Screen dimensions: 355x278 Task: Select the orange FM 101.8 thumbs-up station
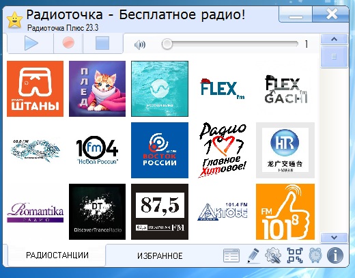tap(285, 212)
